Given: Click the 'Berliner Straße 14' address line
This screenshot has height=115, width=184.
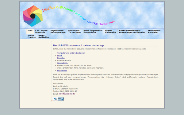Looking at the screenshot, I should [x=61, y=86].
